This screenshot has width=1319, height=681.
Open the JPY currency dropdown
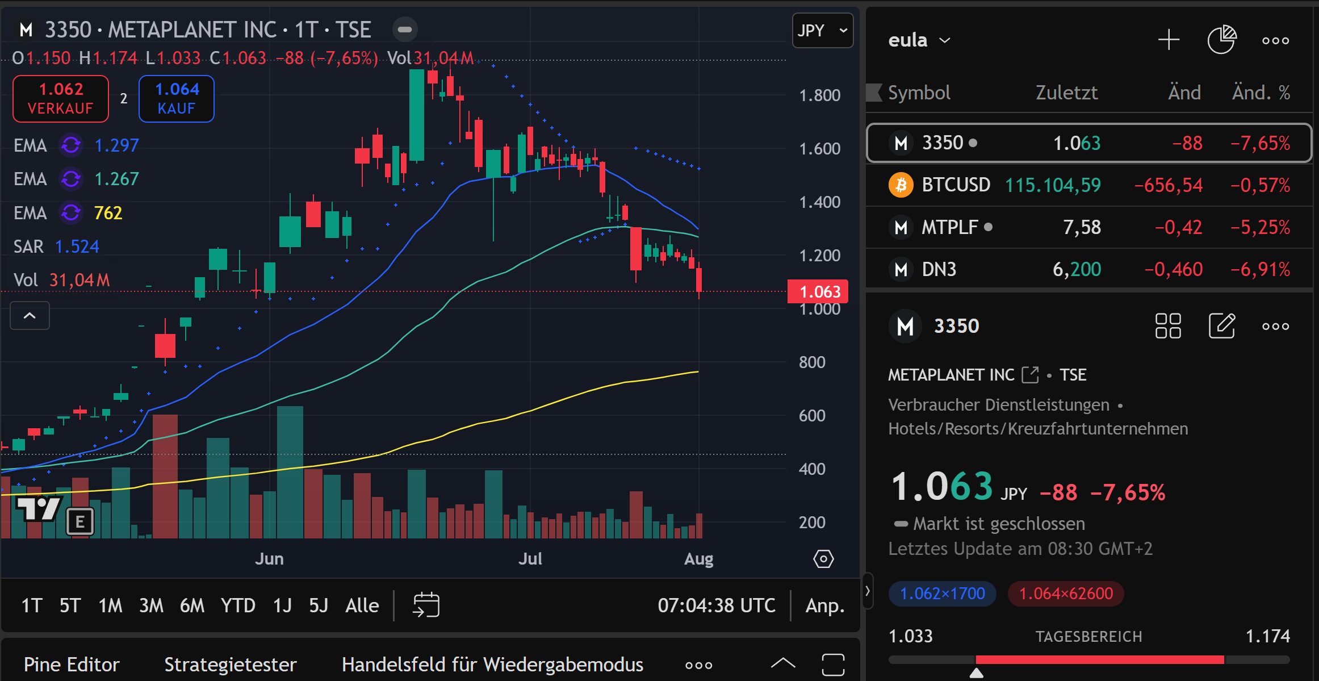822,31
